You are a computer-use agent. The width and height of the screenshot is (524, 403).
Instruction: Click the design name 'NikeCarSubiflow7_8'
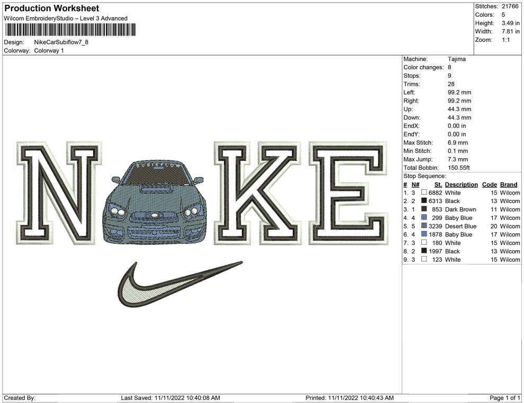(61, 42)
